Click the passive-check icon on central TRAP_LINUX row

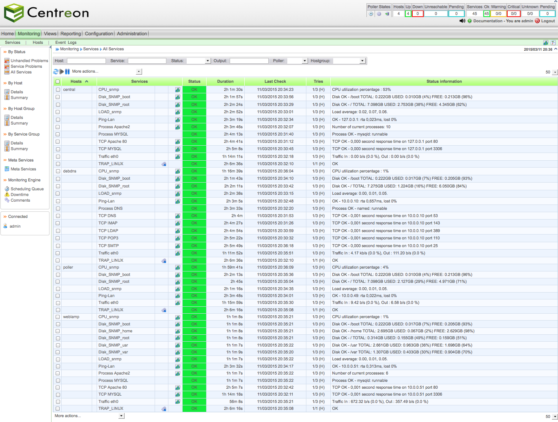coord(164,164)
